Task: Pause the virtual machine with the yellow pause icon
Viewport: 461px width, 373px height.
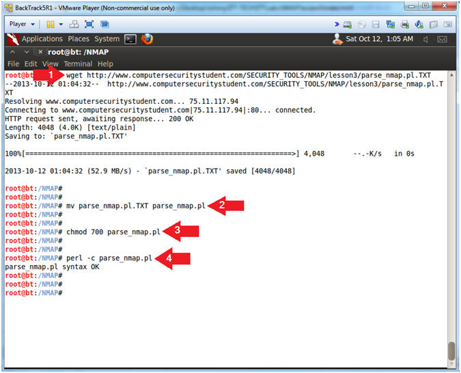Action: 51,25
